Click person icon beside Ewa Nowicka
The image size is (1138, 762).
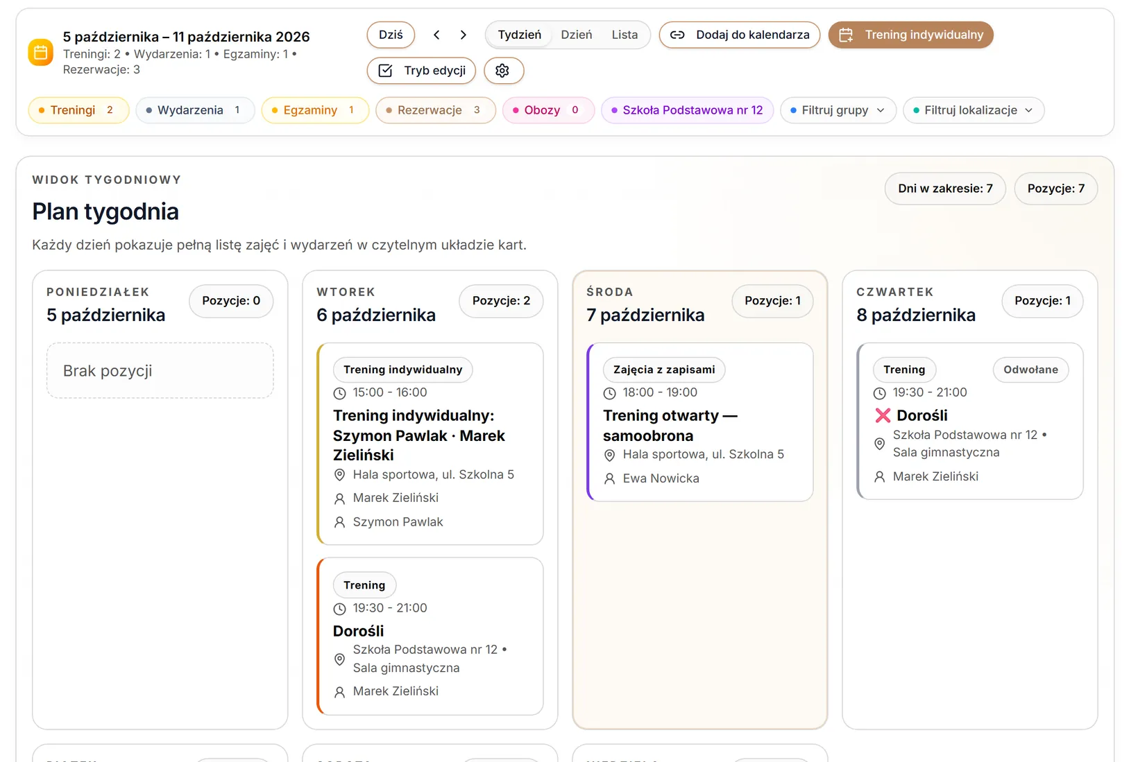pos(609,478)
